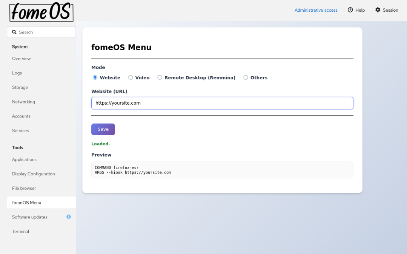Viewport: 407px width, 254px height.
Task: Switch to the Storage section
Action: click(x=20, y=87)
